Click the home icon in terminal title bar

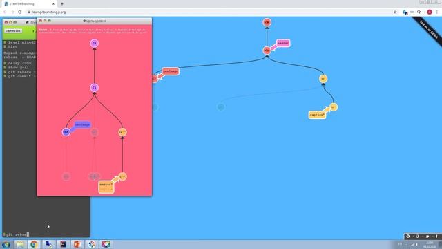[x=28, y=22]
